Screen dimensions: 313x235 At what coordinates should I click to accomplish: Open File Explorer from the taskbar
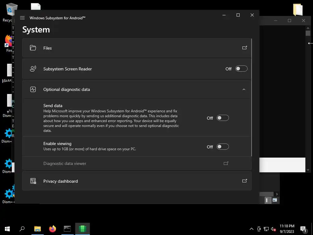[x=37, y=229]
